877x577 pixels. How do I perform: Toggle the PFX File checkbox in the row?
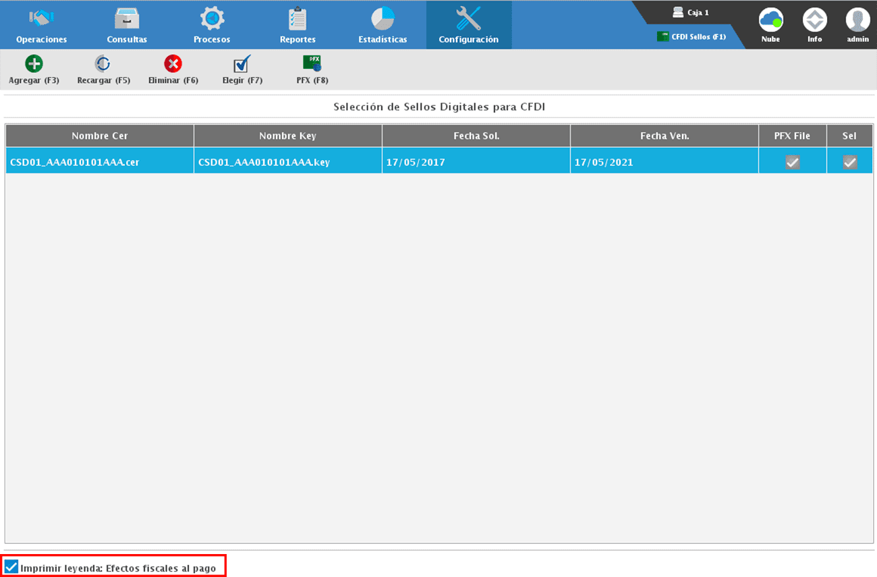tap(792, 162)
